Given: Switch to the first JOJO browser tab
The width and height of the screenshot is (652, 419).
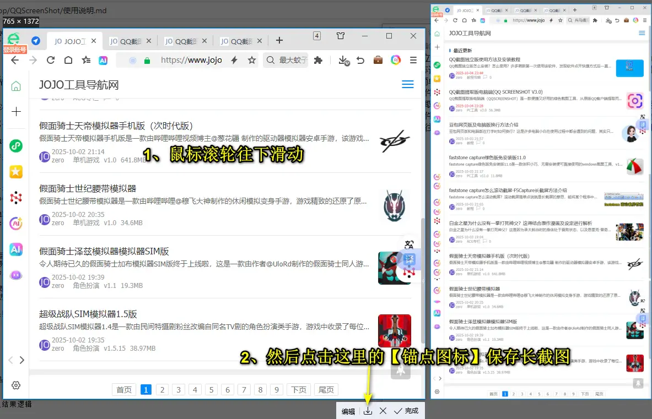Looking at the screenshot, I should (x=70, y=41).
